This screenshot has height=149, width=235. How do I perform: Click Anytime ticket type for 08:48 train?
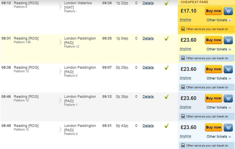click(185, 136)
